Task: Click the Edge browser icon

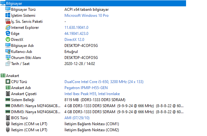Action: point(8,34)
